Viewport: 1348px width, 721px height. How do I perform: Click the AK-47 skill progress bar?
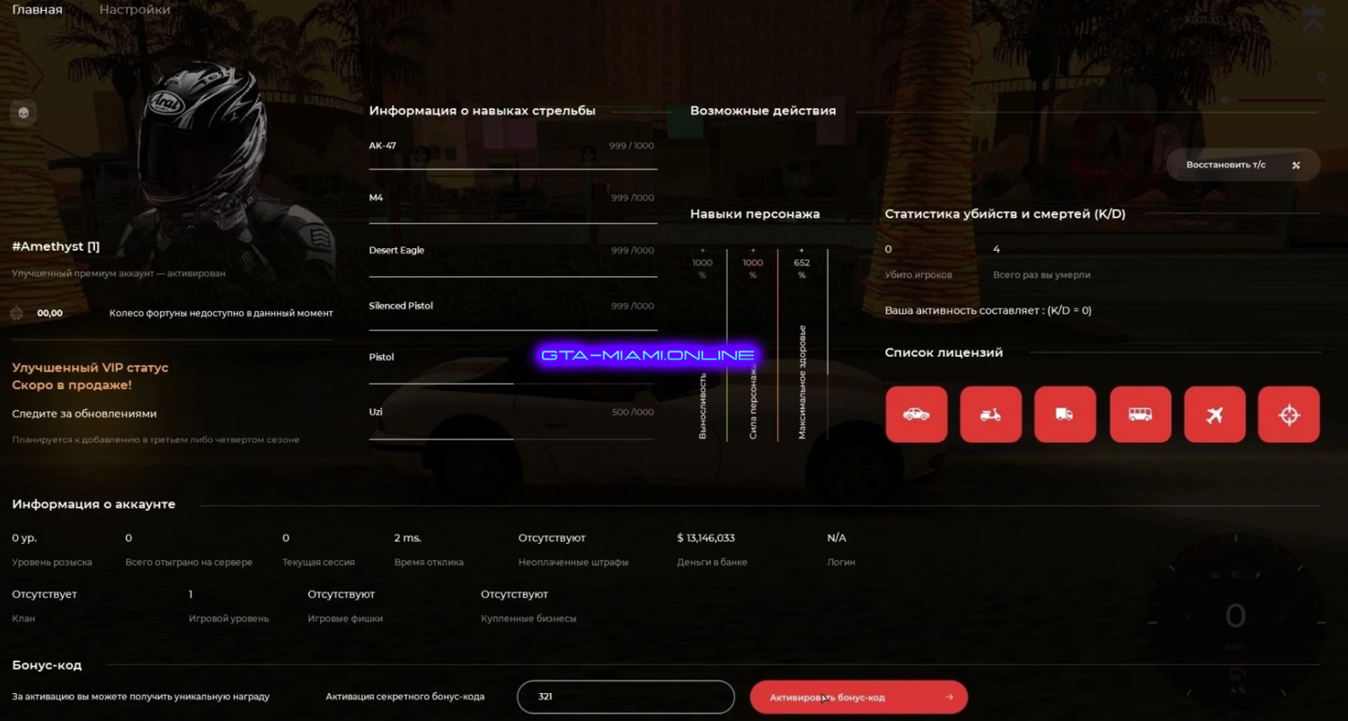512,168
